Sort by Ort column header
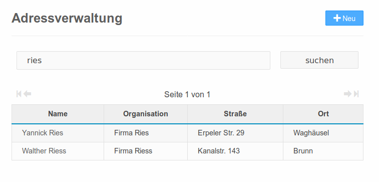379x182 pixels. pos(323,114)
